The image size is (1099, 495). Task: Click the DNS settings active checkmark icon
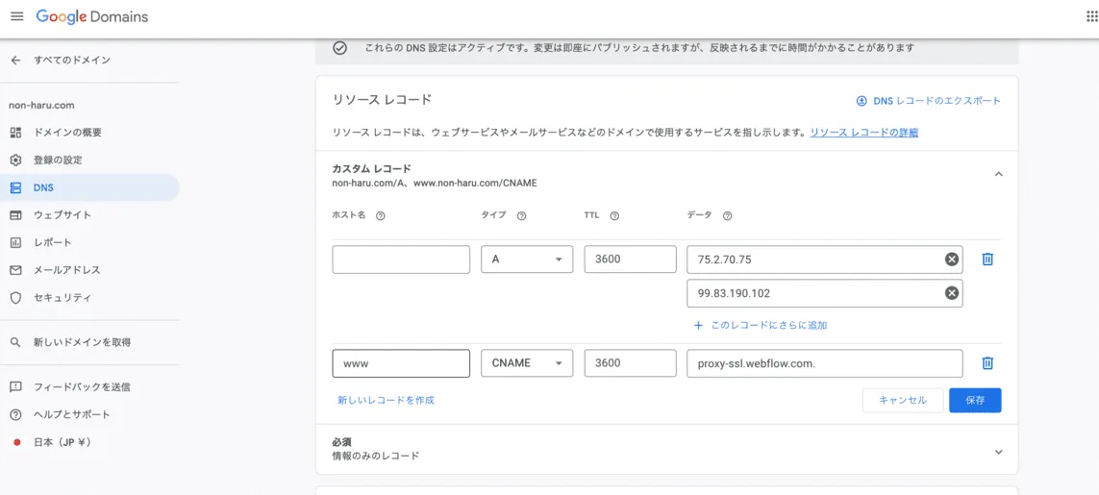pyautogui.click(x=340, y=48)
